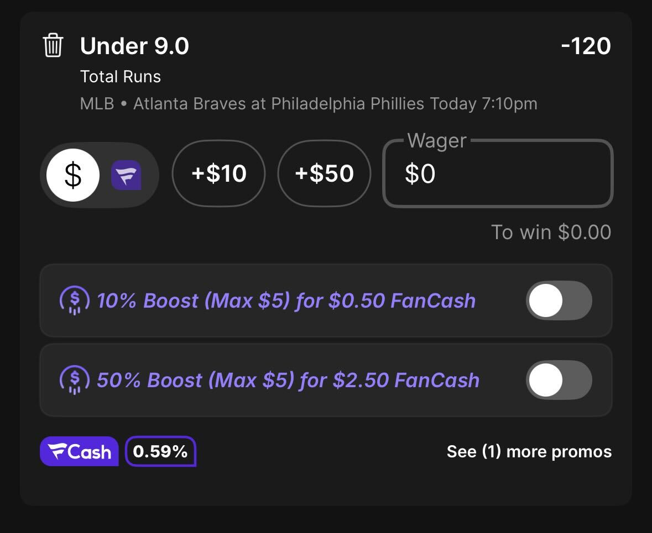Focus the Wager amount field
652x533 pixels.
(x=498, y=173)
